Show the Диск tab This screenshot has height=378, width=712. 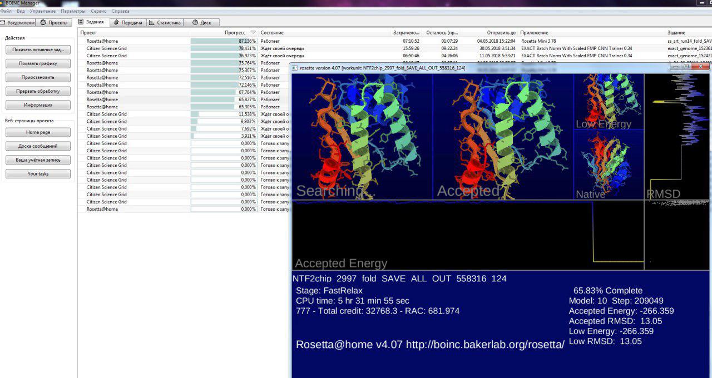(x=202, y=23)
